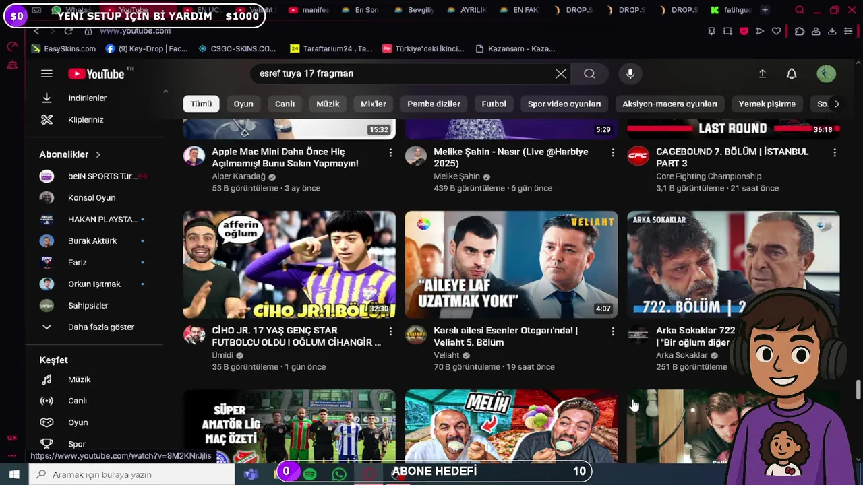Open Taraftarium24 bookmark
Image resolution: width=863 pixels, height=485 pixels.
331,48
